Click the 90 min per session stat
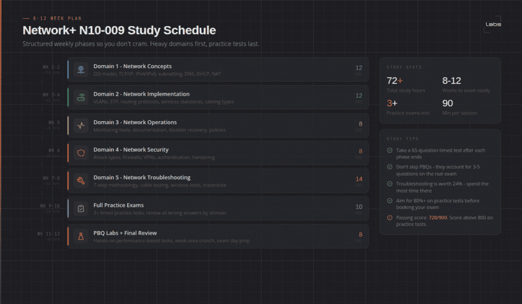The width and height of the screenshot is (522, 304). tap(448, 103)
